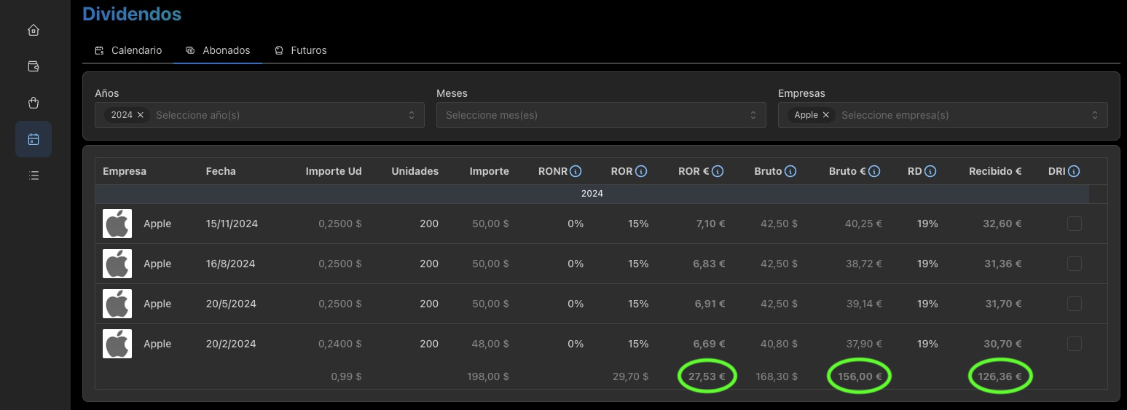Click the 38,72 € gross value
Viewport: 1127px width, 410px height.
click(864, 264)
